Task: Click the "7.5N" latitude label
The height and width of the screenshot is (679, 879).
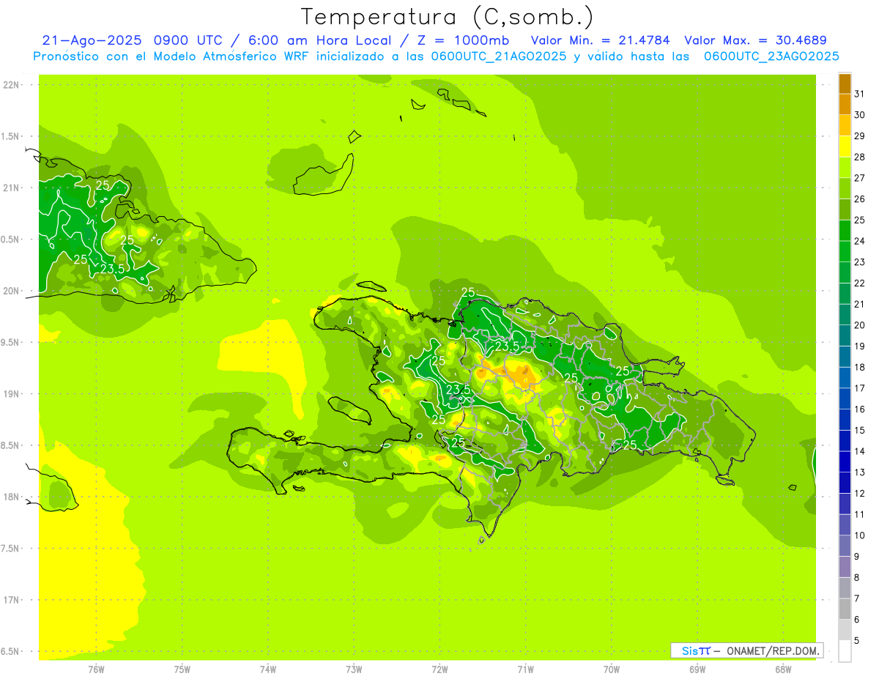Action: [11, 549]
